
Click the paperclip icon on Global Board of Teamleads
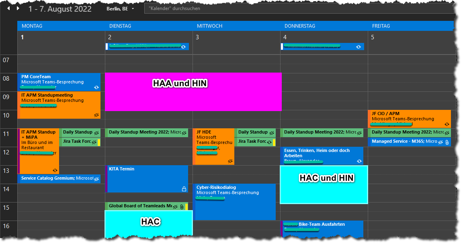pyautogui.click(x=182, y=207)
